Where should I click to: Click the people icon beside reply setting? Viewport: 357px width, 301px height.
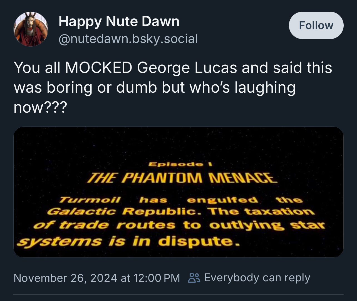pos(194,278)
